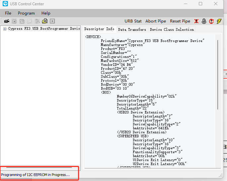Click the BcdUSB="03 10" line
This screenshot has width=227, height=181.
coord(115,88)
